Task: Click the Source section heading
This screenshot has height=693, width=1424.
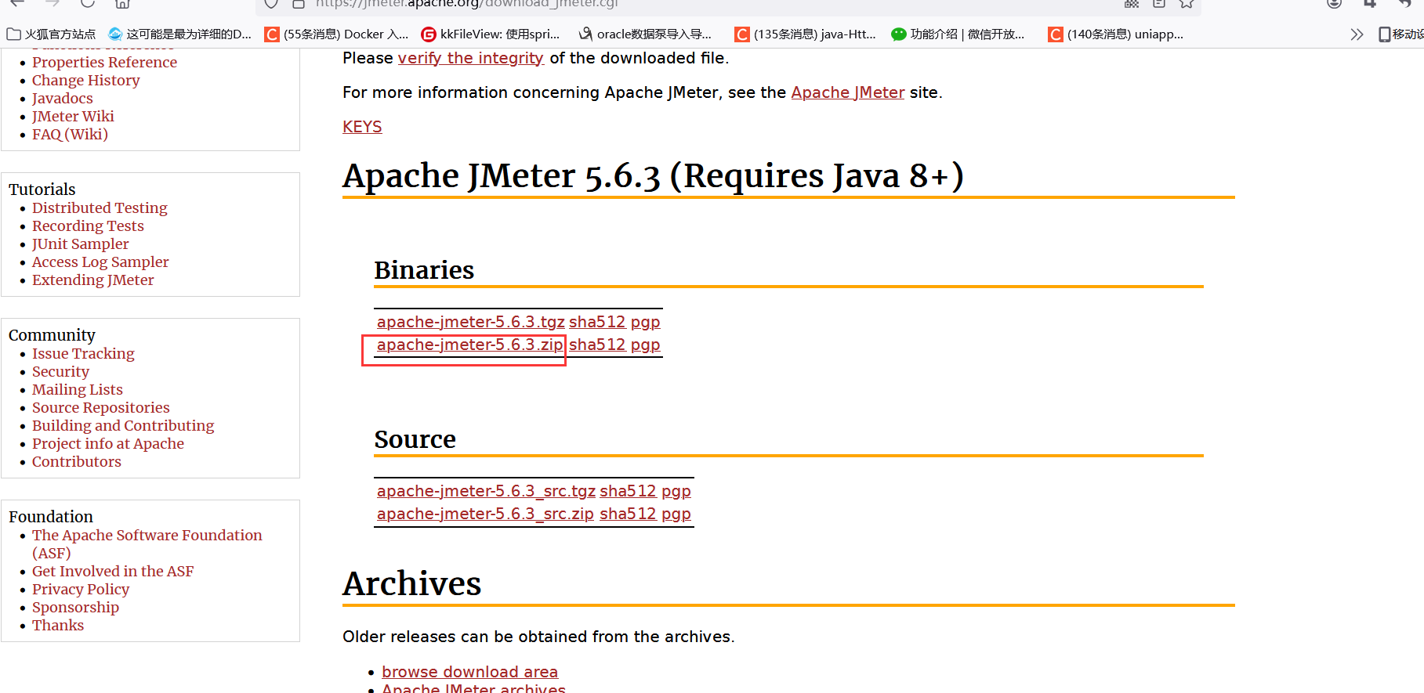Action: (x=415, y=439)
